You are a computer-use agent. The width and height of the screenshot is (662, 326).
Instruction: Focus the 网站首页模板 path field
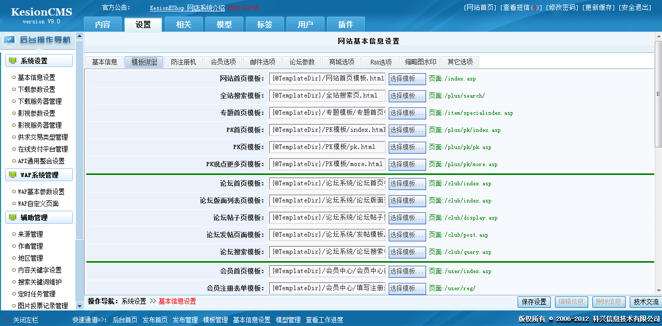[x=327, y=79]
